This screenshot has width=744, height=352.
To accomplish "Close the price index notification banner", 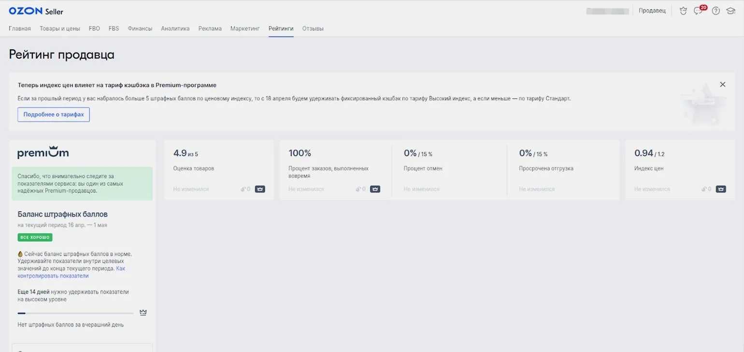I will pyautogui.click(x=723, y=84).
